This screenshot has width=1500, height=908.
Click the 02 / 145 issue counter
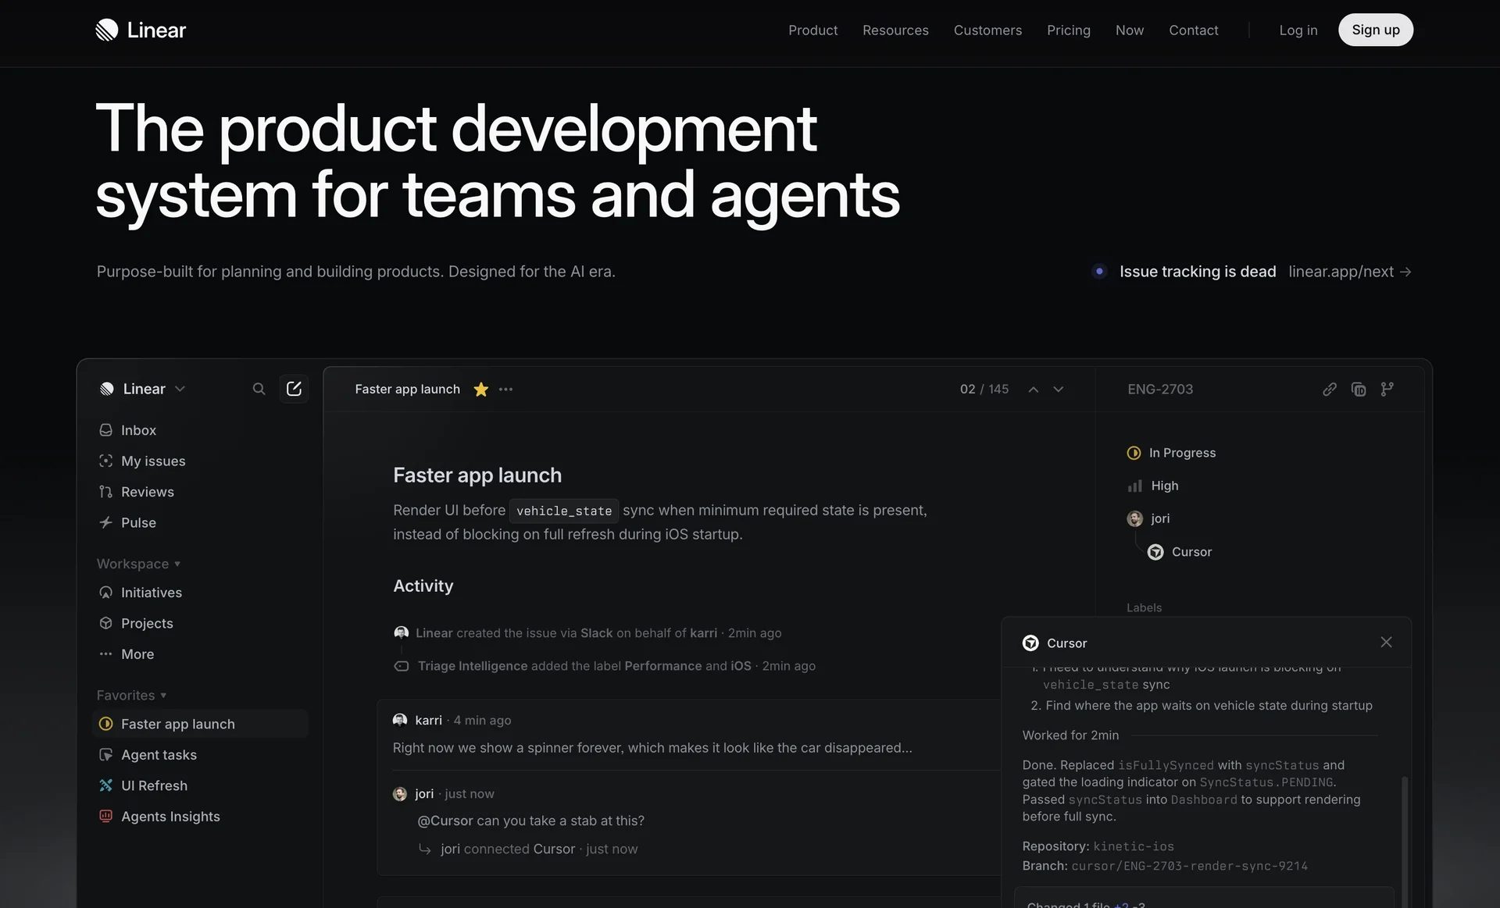(x=984, y=389)
